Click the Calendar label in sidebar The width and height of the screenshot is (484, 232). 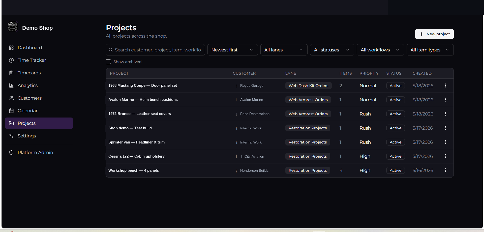point(27,111)
